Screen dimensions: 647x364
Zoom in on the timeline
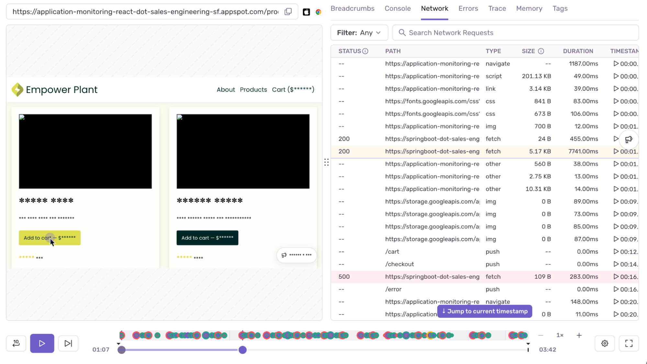(579, 335)
